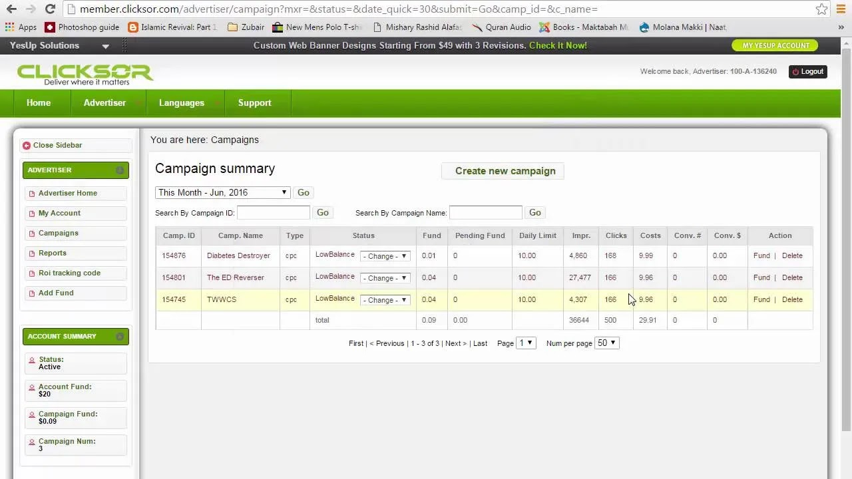Expand the YesUp Solutions dropdown

coord(105,46)
